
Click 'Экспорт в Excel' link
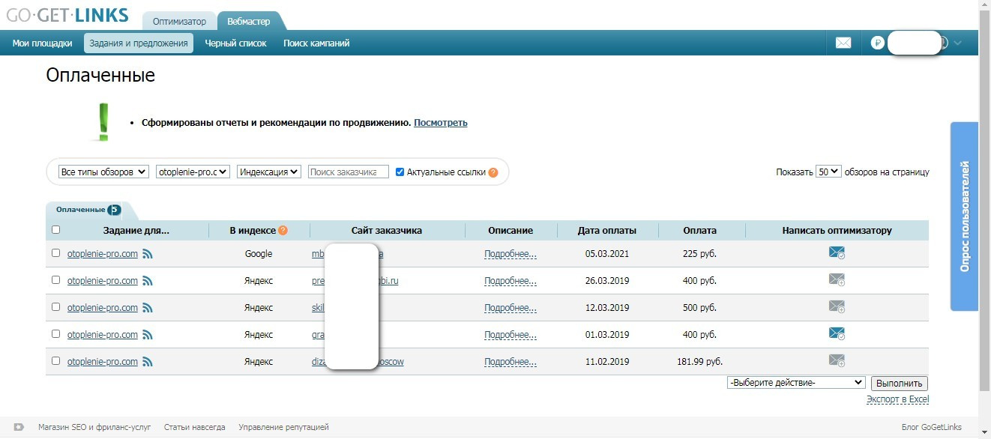[x=897, y=399]
